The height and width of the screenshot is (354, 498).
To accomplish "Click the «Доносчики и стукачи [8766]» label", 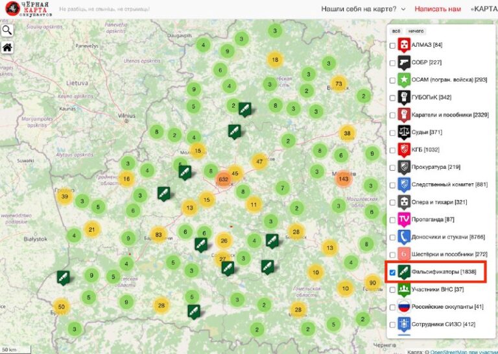I will [448, 237].
